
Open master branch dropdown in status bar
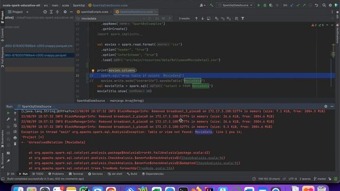(x=320, y=179)
